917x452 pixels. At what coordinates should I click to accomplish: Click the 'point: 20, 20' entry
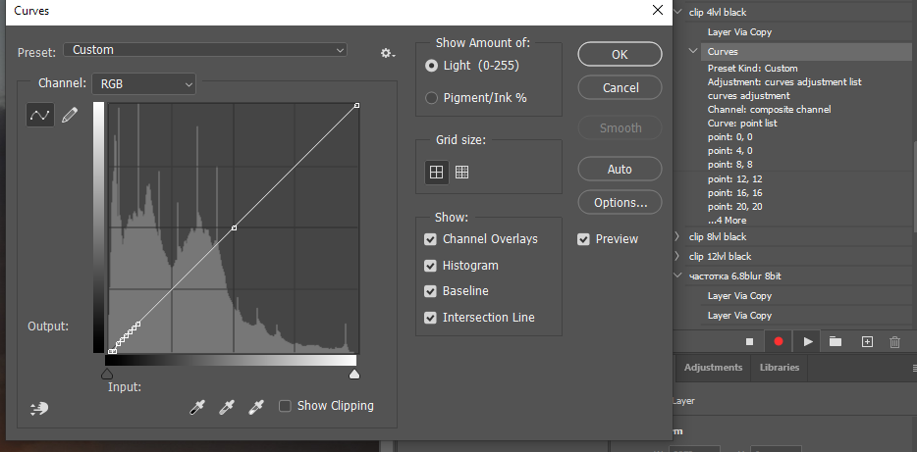click(x=734, y=207)
